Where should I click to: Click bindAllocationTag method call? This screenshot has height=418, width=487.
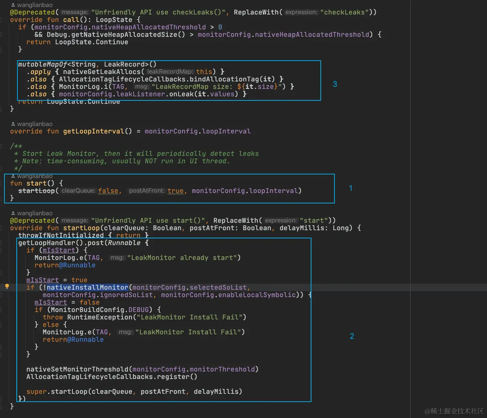click(224, 79)
